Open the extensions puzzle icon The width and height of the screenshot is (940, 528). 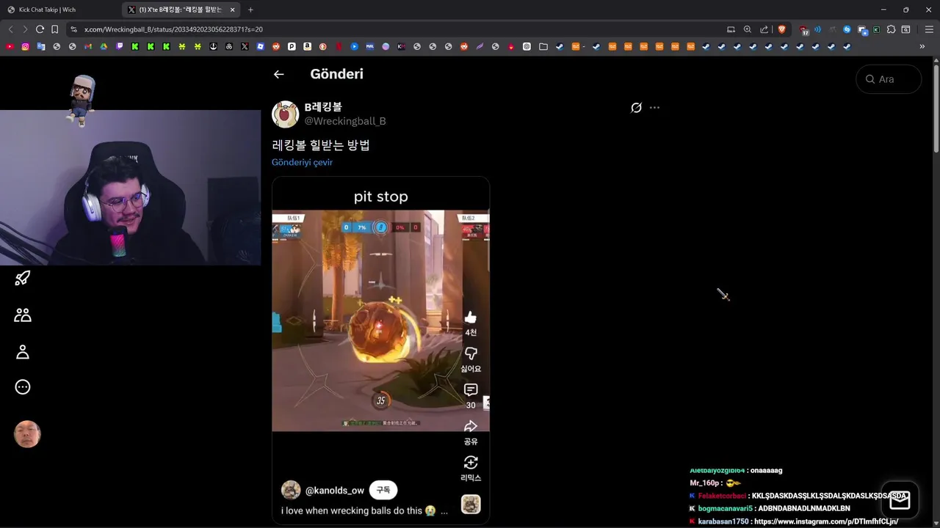click(x=891, y=29)
